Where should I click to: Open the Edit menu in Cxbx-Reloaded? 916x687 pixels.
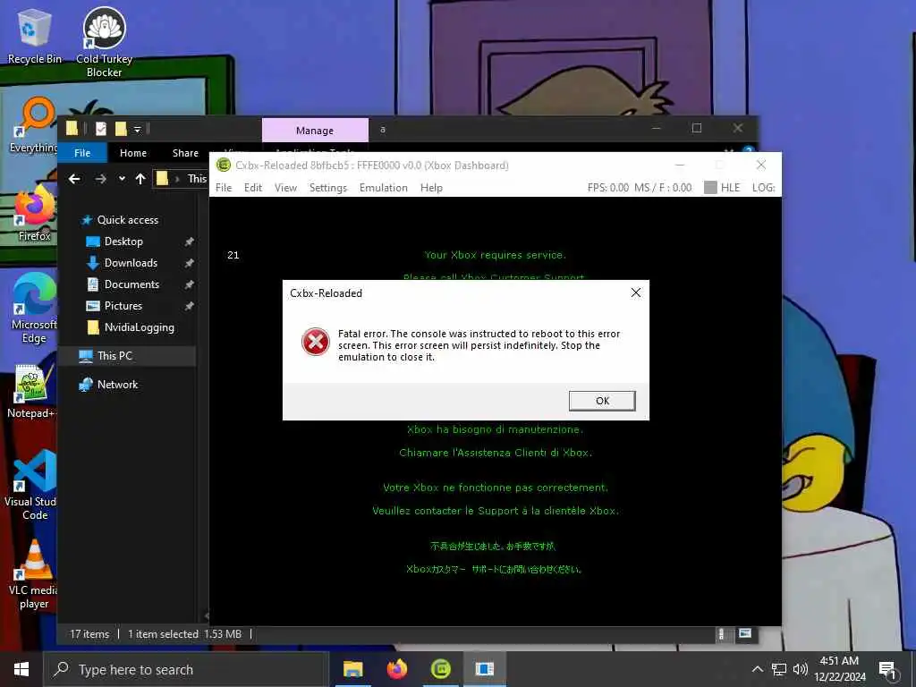click(253, 188)
